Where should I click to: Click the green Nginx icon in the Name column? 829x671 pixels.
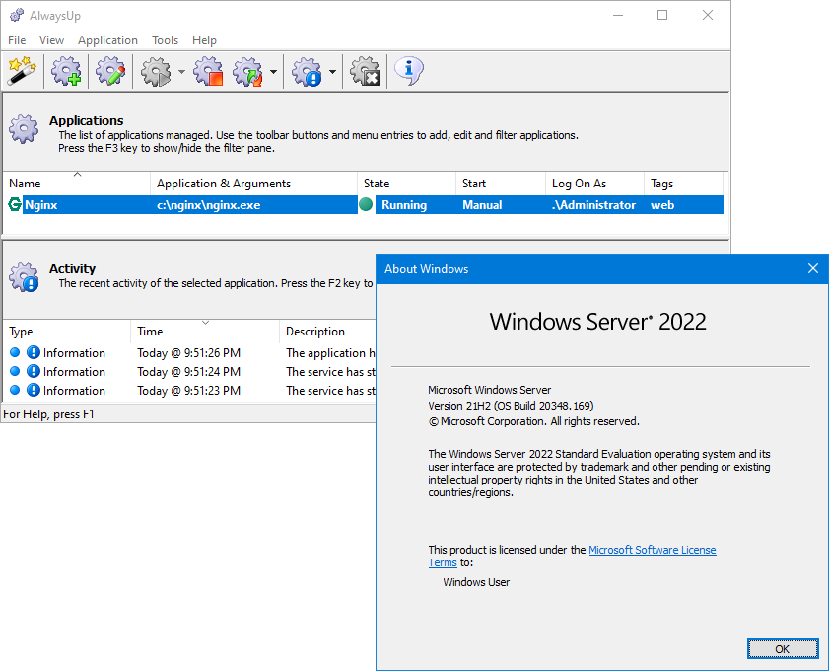tap(15, 205)
